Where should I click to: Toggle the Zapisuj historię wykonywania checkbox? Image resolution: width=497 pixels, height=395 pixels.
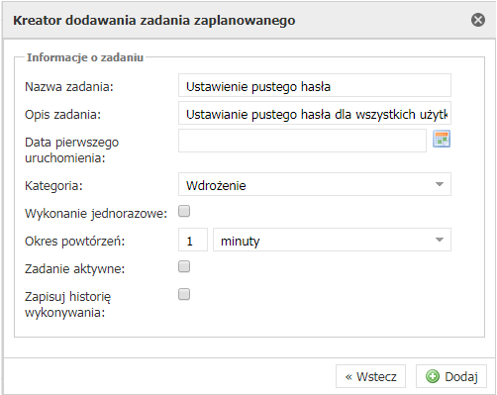[184, 294]
